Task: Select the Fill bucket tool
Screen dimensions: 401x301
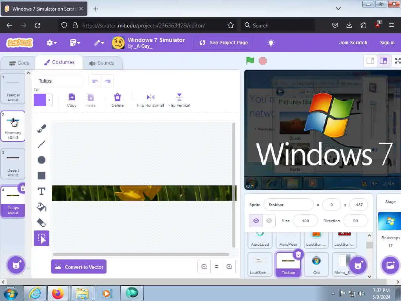Action: pyautogui.click(x=42, y=207)
